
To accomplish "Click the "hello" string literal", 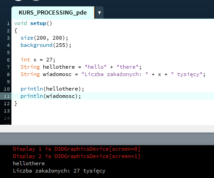I will tap(95, 67).
